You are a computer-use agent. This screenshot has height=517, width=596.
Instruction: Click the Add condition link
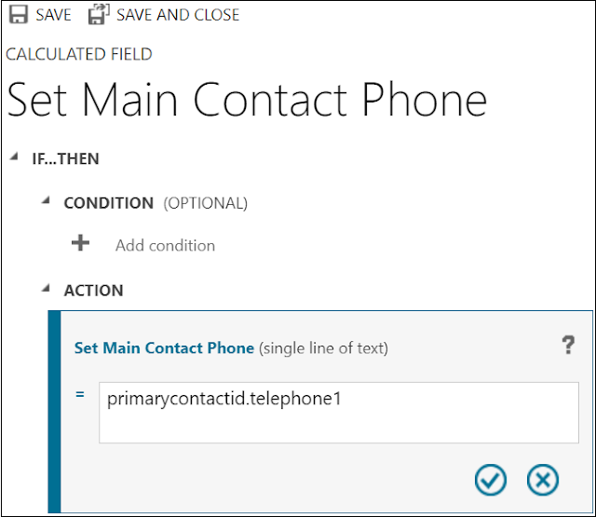[x=166, y=246]
